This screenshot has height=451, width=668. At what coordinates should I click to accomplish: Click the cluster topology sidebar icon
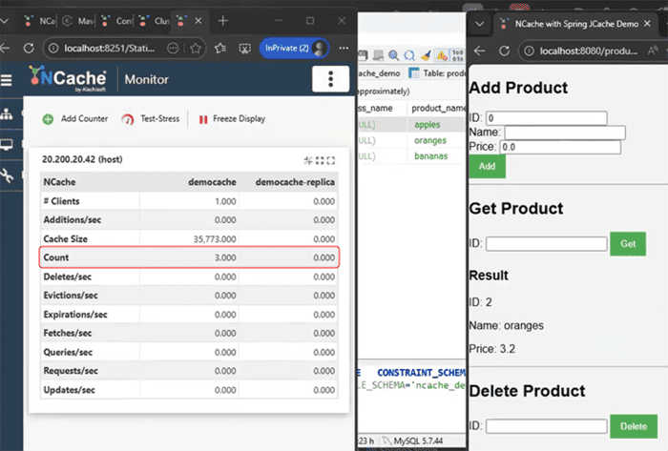tap(7, 113)
